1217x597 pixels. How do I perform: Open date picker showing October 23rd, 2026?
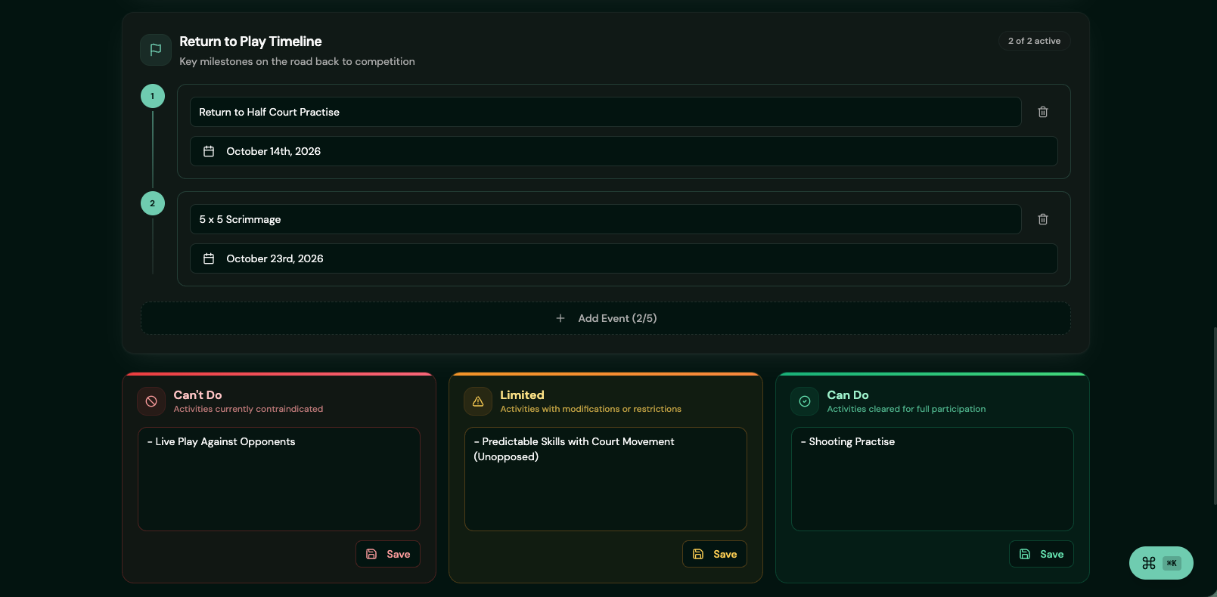click(x=623, y=258)
